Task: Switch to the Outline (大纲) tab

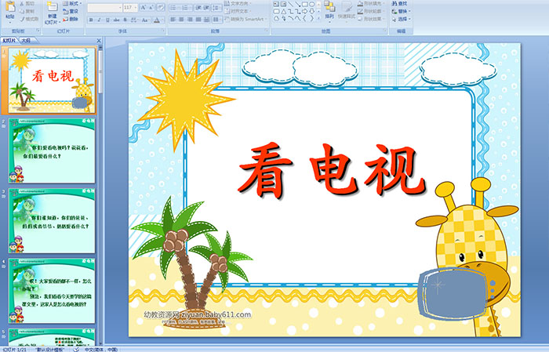Action: pyautogui.click(x=27, y=41)
